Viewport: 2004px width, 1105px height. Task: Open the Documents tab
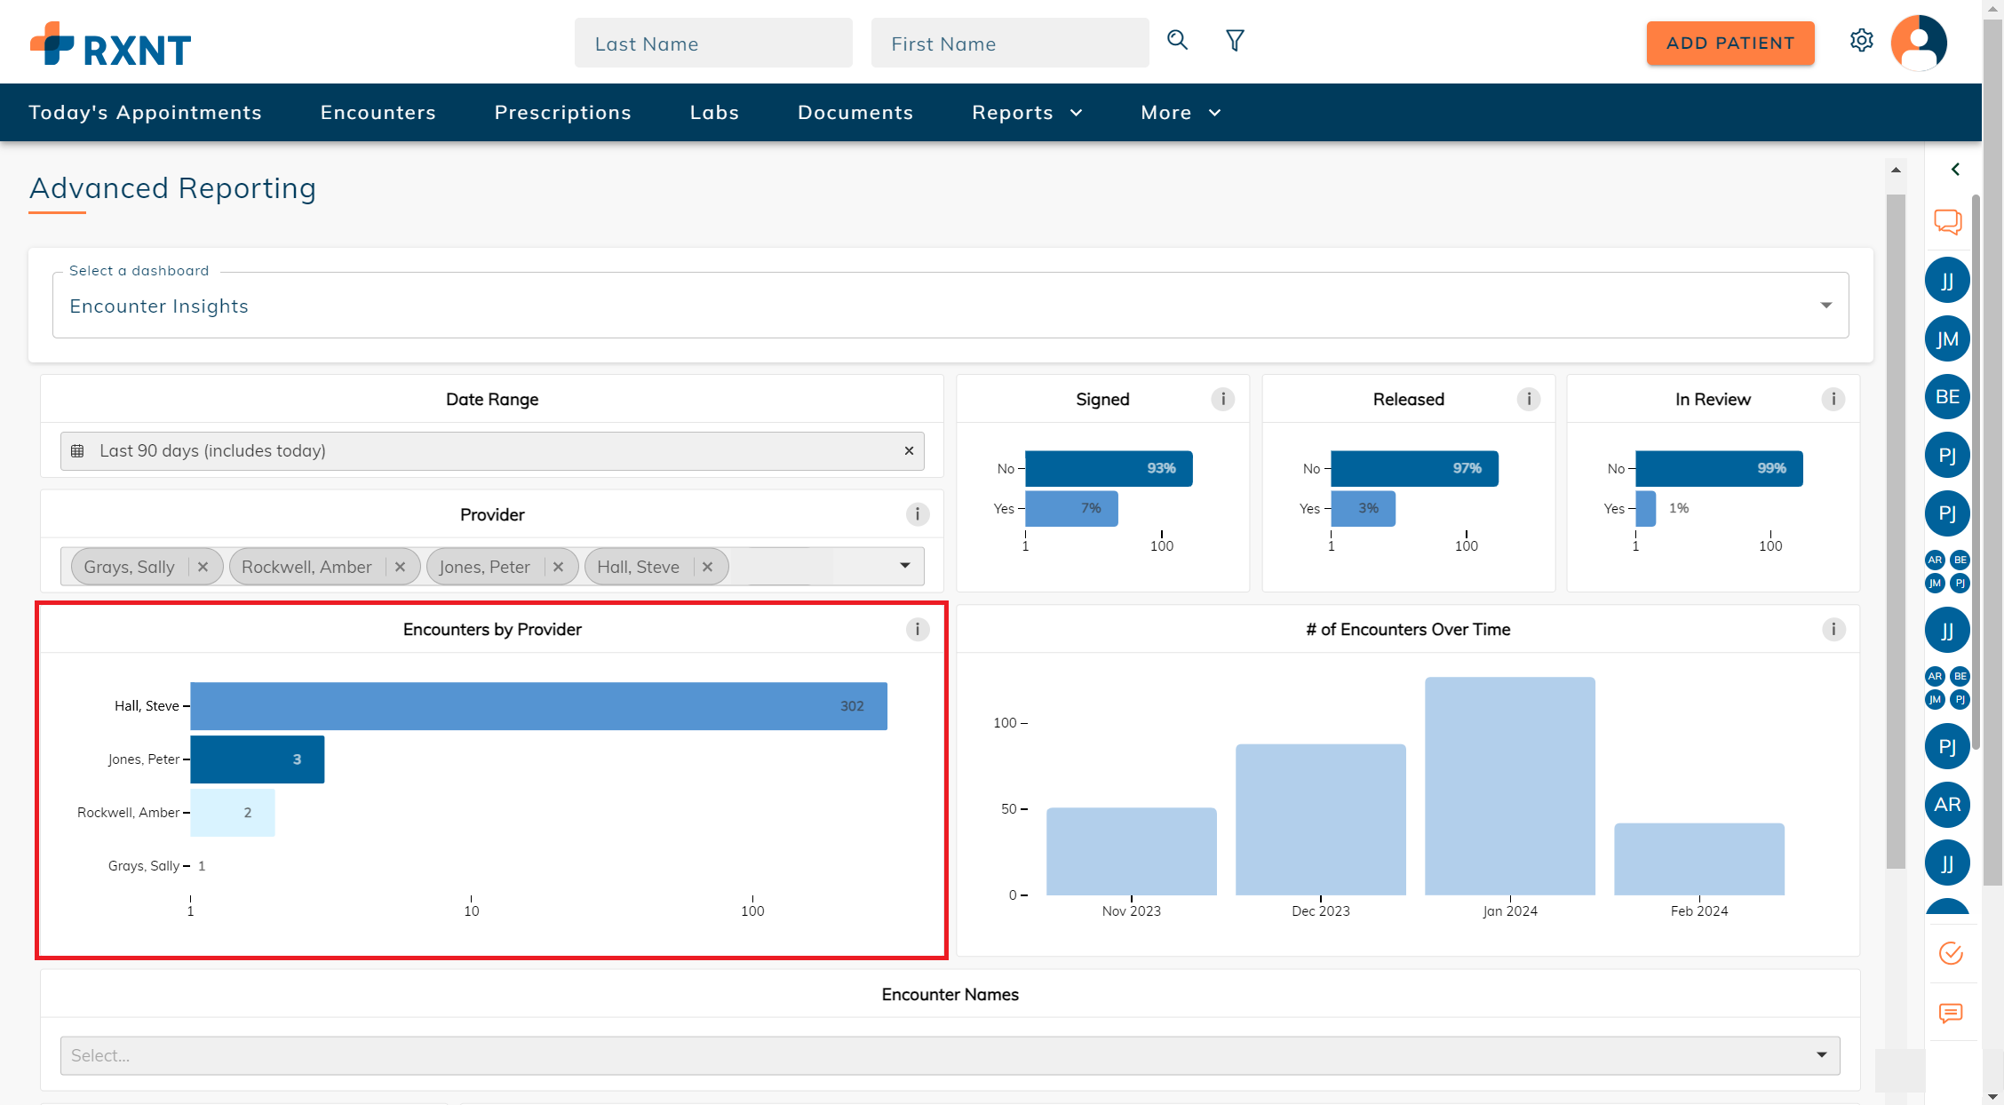(x=855, y=113)
